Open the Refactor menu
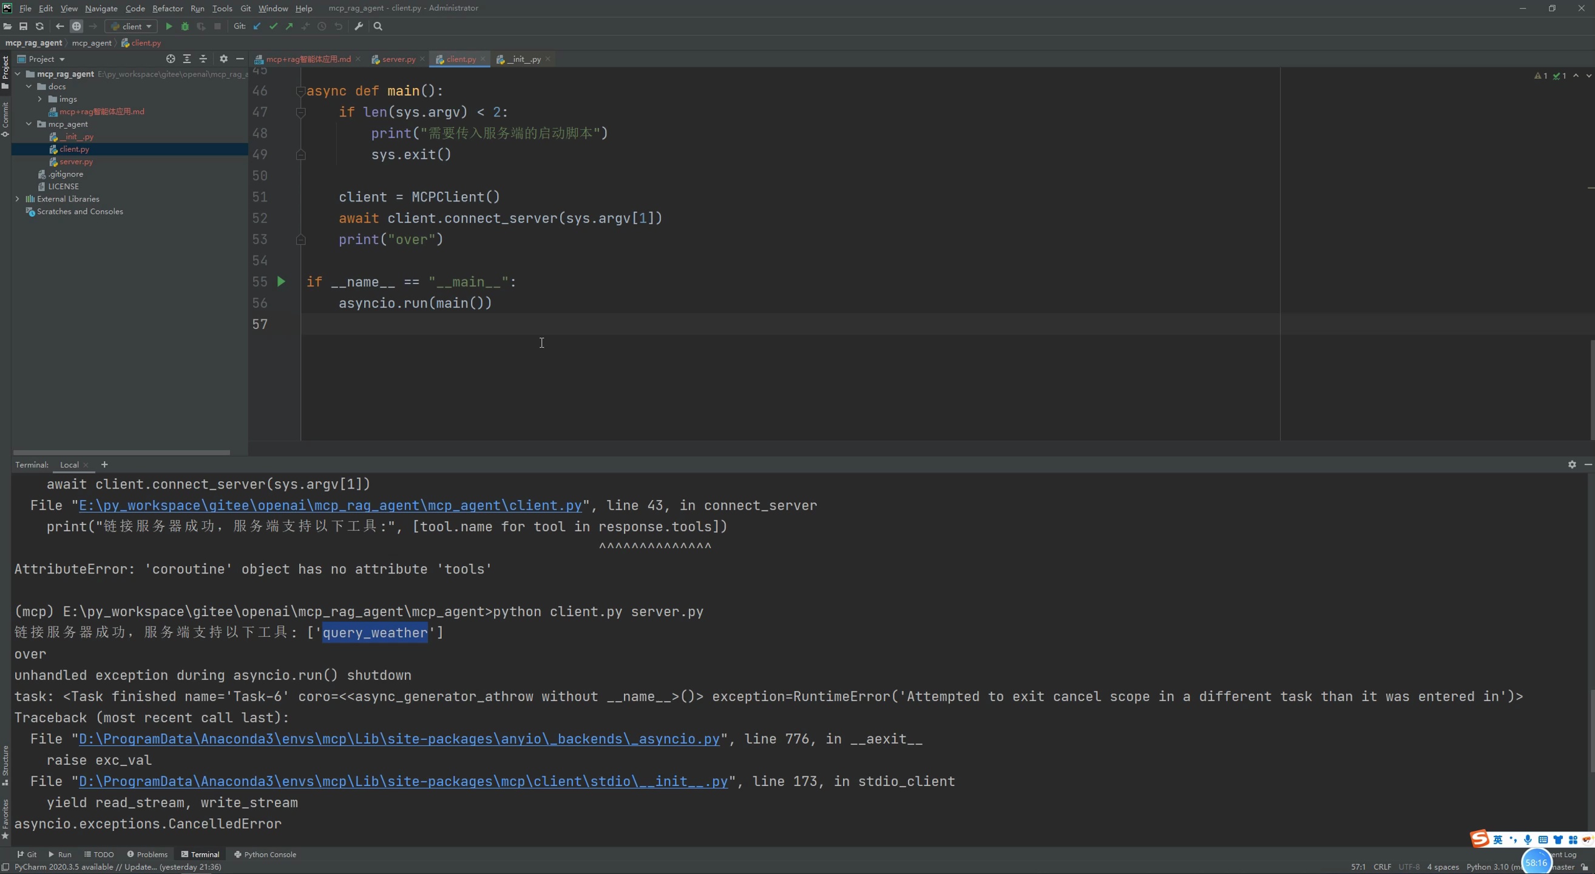The image size is (1595, 874). pyautogui.click(x=167, y=8)
